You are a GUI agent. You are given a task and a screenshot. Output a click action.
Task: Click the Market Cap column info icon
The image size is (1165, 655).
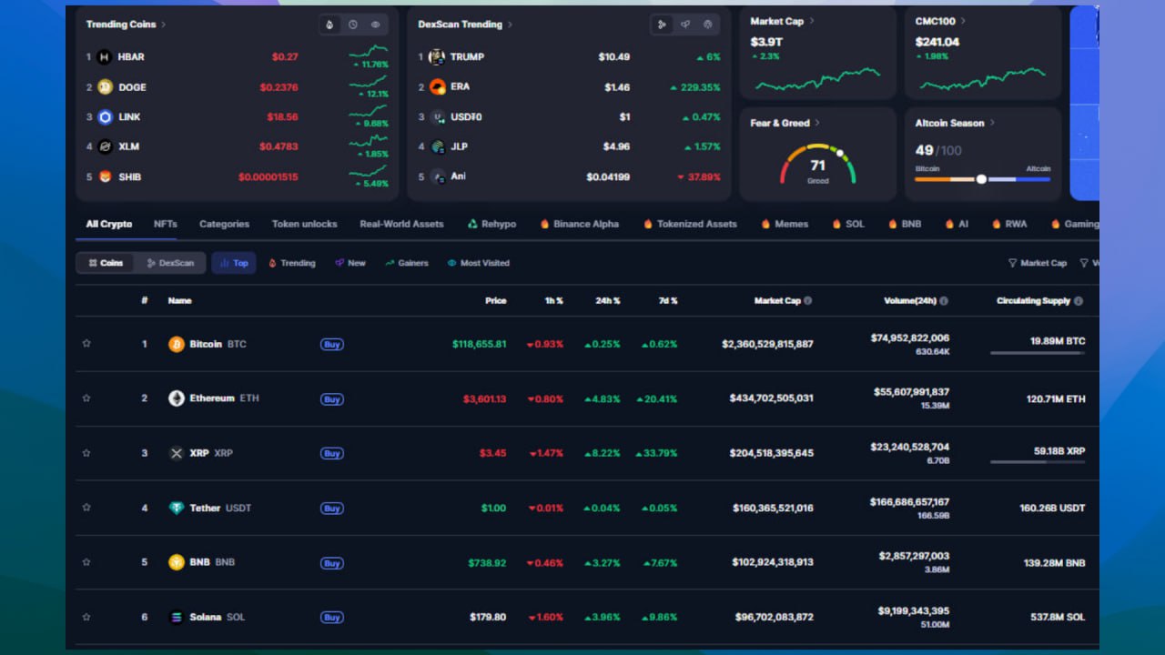coord(808,300)
